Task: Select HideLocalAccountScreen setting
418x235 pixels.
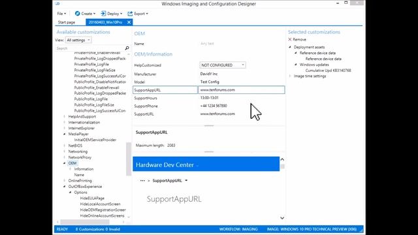Action: (x=100, y=204)
